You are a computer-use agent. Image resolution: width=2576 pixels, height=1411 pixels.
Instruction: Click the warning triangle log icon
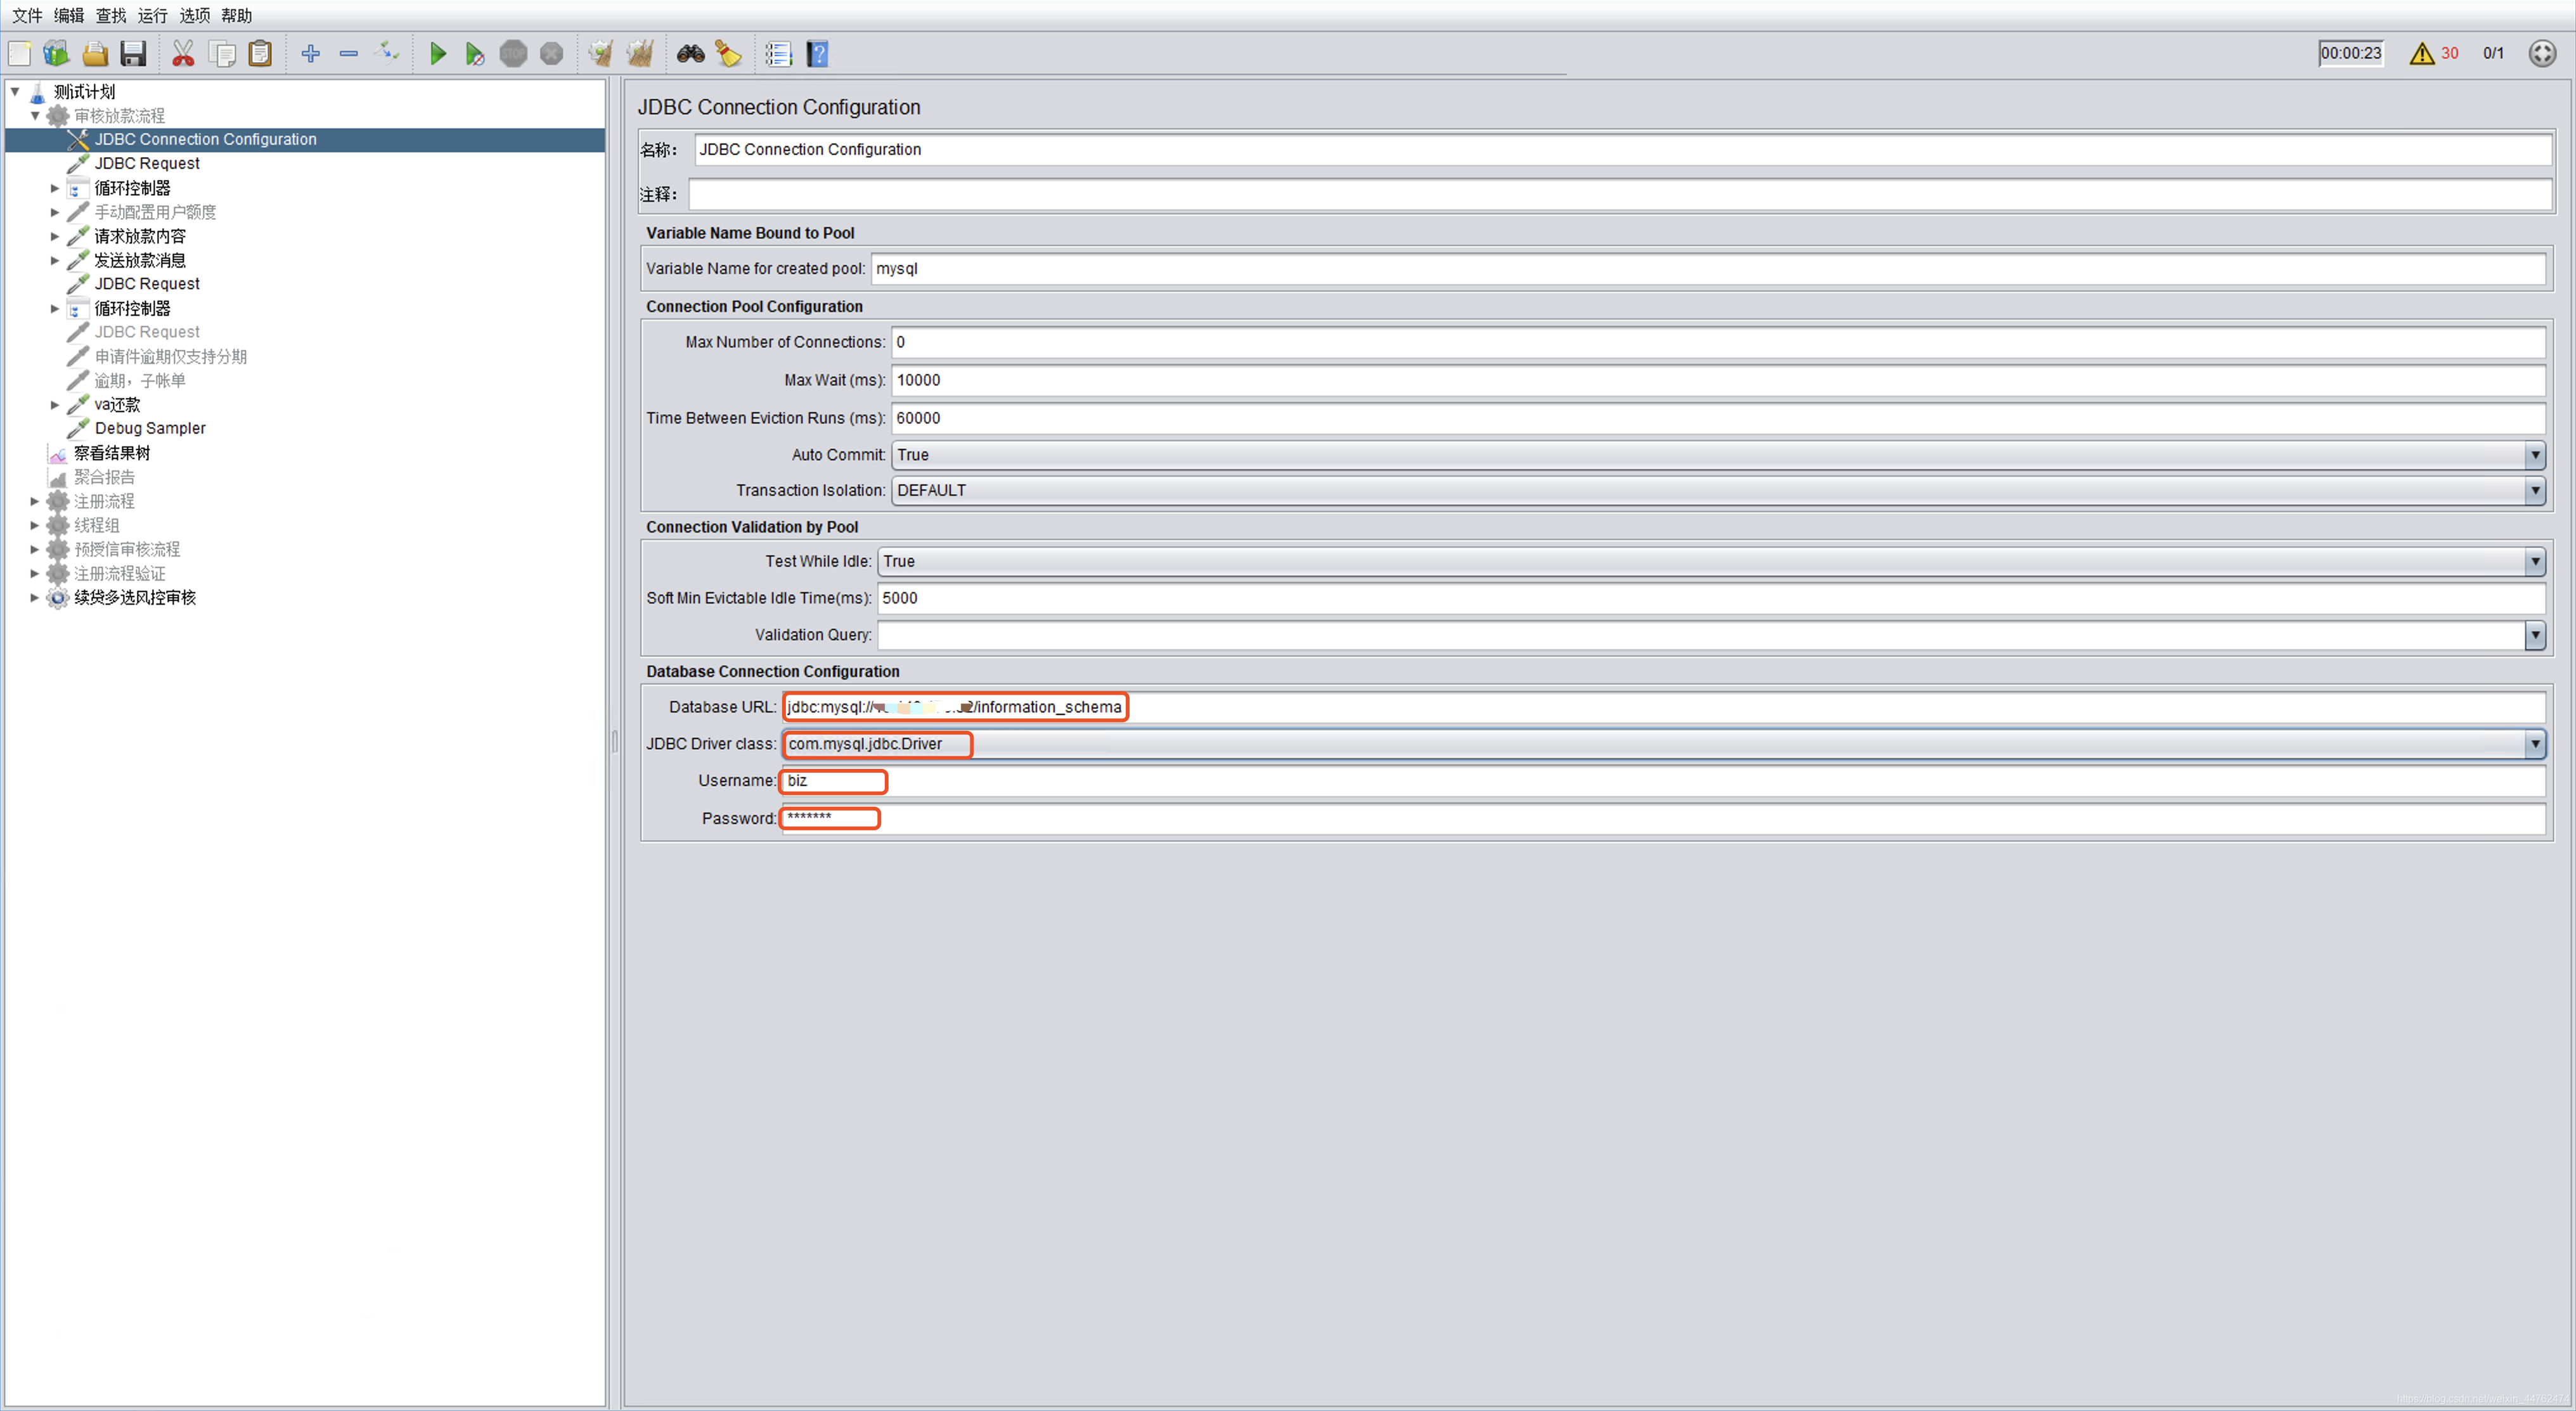click(2421, 53)
